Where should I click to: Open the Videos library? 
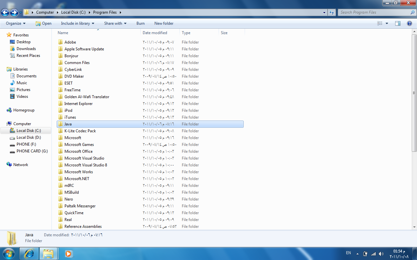tap(22, 97)
